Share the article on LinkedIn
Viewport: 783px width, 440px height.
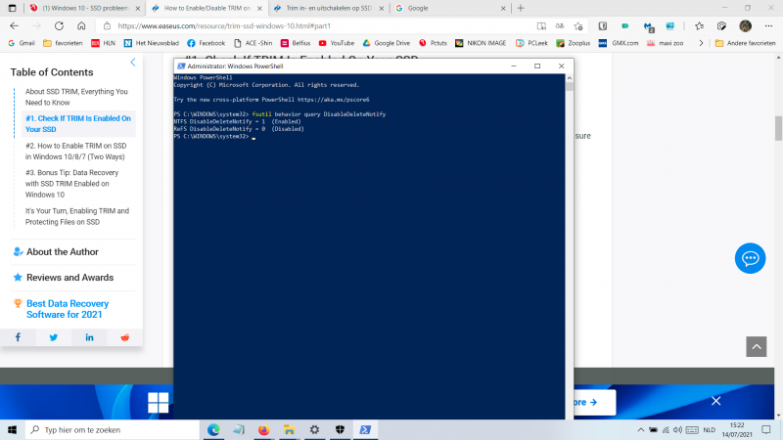pyautogui.click(x=89, y=337)
